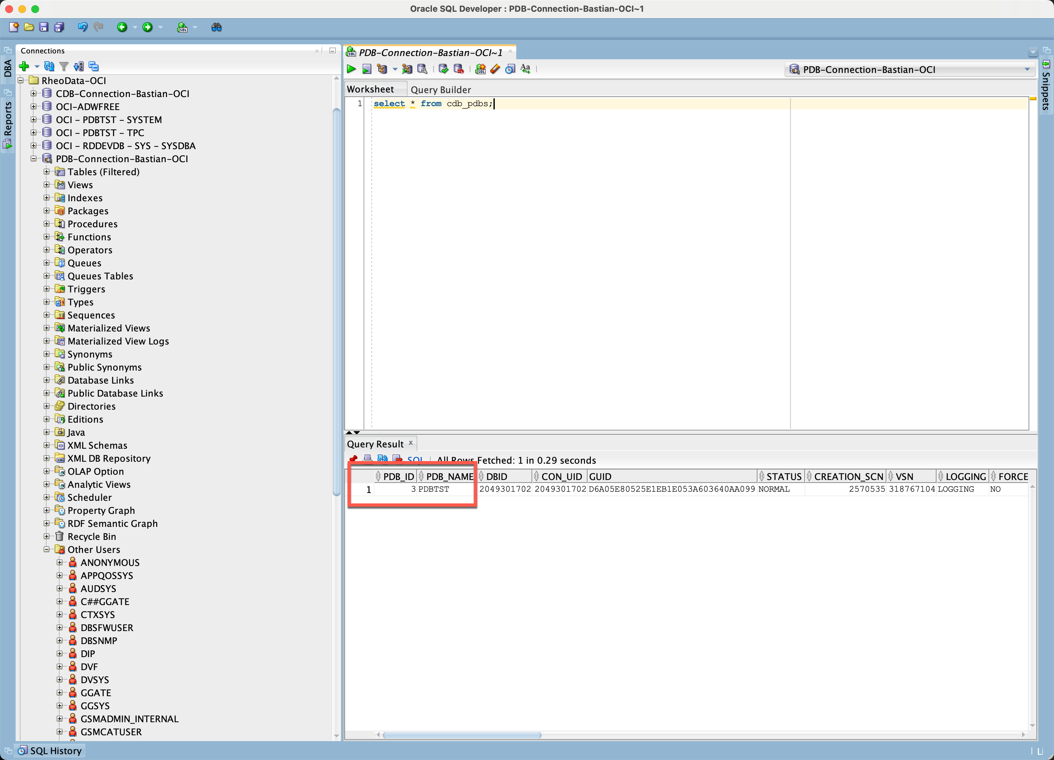Select the PDB-Connection-Bastian-OCI~1 worksheet tab
Image resolution: width=1054 pixels, height=760 pixels.
click(x=430, y=52)
